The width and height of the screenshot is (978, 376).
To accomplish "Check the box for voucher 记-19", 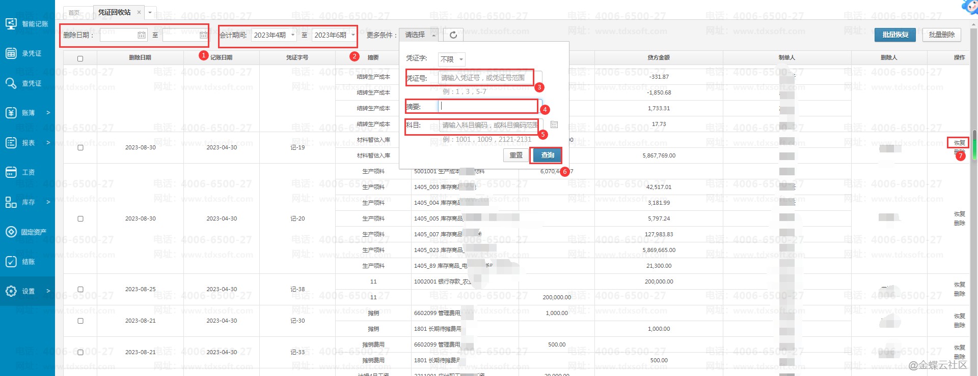I will tap(80, 148).
